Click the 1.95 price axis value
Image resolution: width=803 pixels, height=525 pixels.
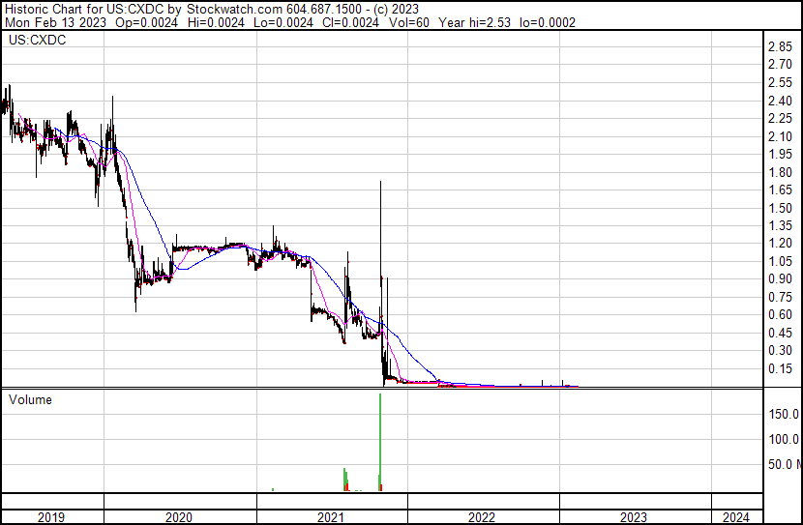pyautogui.click(x=781, y=154)
